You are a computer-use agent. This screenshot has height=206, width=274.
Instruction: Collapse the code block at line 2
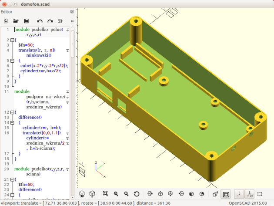coord(12,40)
